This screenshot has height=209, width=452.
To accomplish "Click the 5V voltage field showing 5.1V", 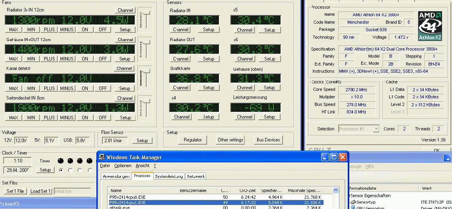I will tap(51, 141).
